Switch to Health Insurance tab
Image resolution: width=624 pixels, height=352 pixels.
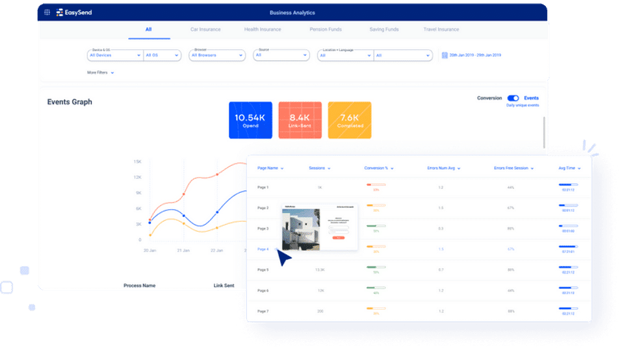263,29
